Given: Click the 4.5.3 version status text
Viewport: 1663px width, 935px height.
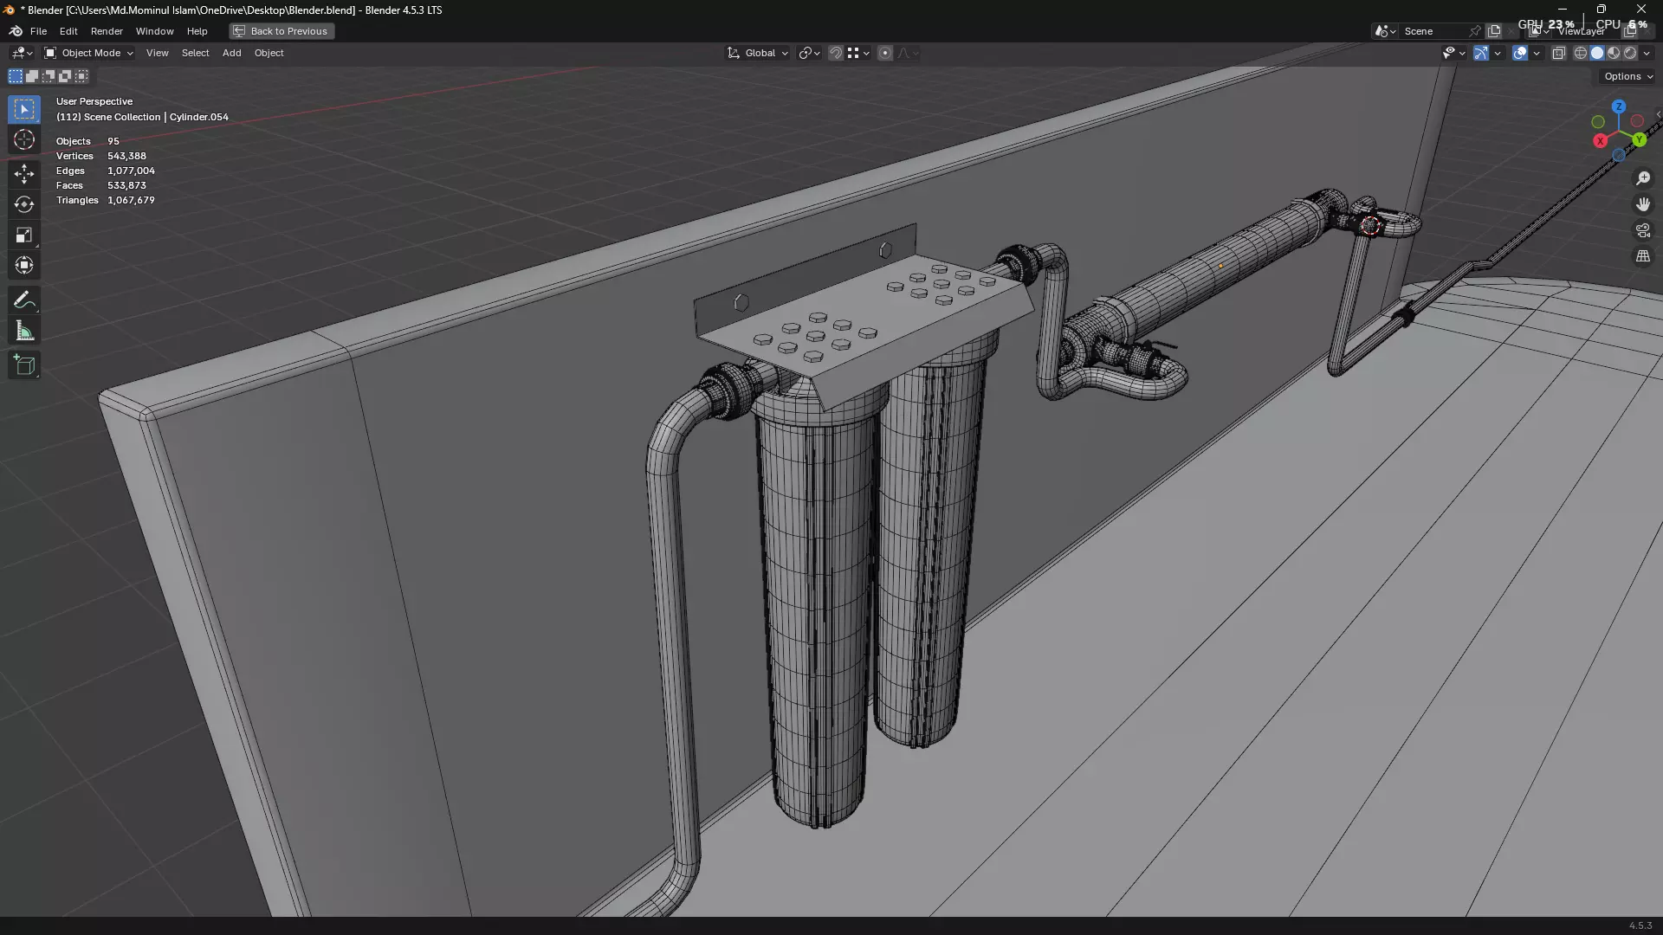Looking at the screenshot, I should (1640, 925).
